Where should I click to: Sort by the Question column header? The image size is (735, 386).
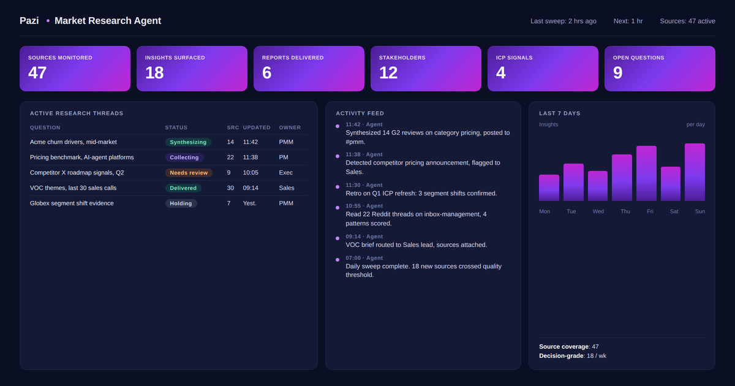point(45,127)
